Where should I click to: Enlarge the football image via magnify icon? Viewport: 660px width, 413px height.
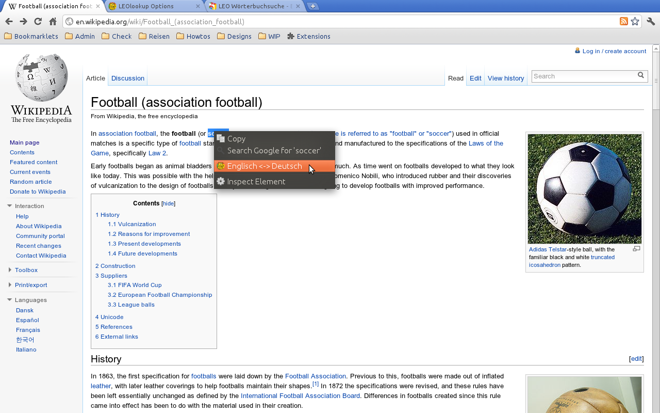click(636, 249)
